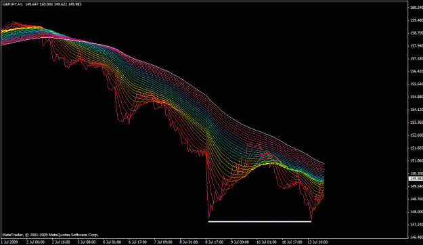The image size is (423, 245).
Task: Click the 151.820 price axis label
Action: coord(416,148)
